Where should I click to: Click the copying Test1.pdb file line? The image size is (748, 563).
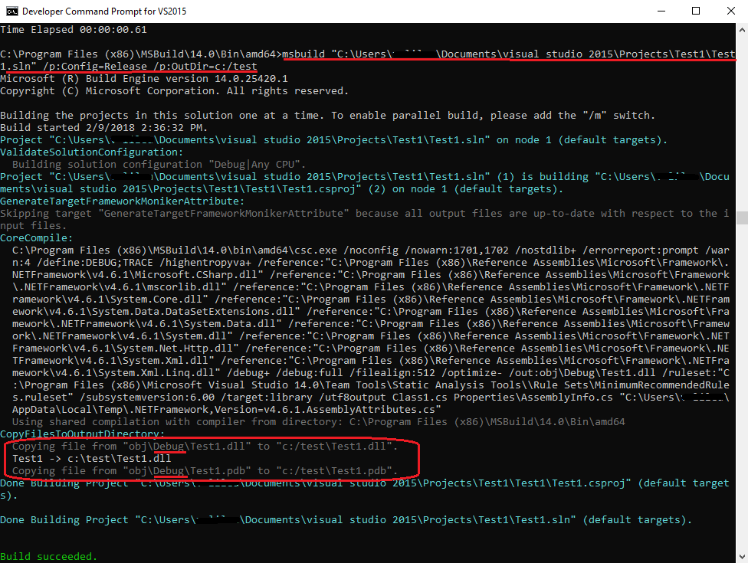point(205,471)
